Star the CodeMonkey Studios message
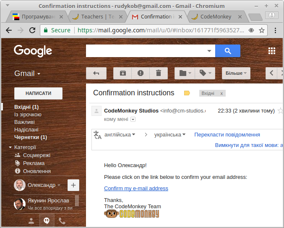Viewport: 284px width, 228px height. (280, 110)
